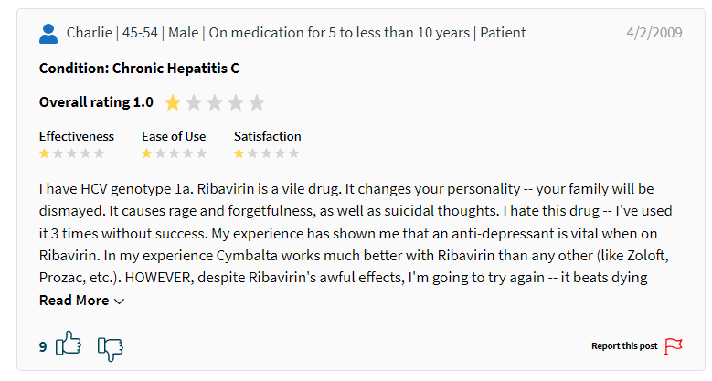Click the Overall rating 1.0 label
Image resolution: width=712 pixels, height=381 pixels.
tap(96, 102)
